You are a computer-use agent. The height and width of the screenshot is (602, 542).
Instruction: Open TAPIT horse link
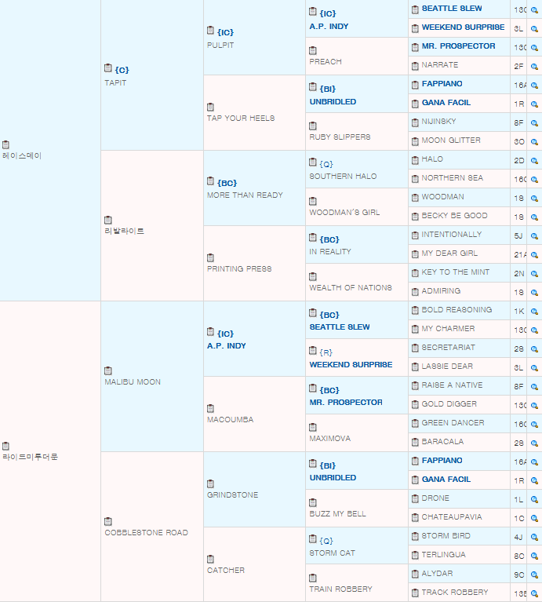click(115, 82)
